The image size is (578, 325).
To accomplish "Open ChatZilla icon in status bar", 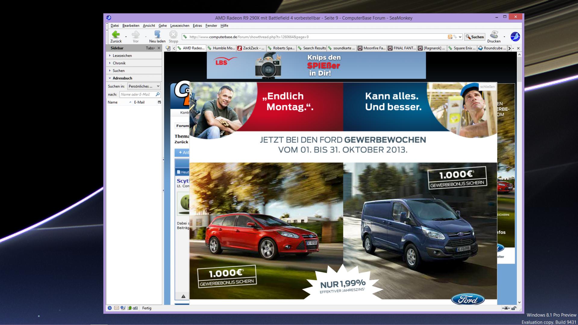I will [136, 308].
